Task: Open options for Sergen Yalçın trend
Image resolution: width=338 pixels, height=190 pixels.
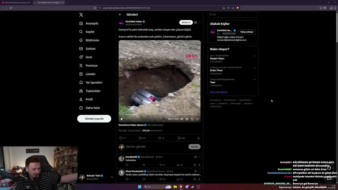Action: click(x=255, y=56)
